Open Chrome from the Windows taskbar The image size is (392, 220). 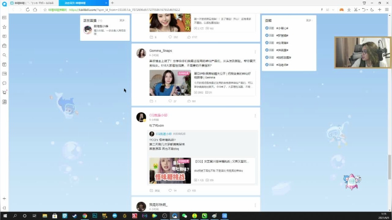coord(85,216)
